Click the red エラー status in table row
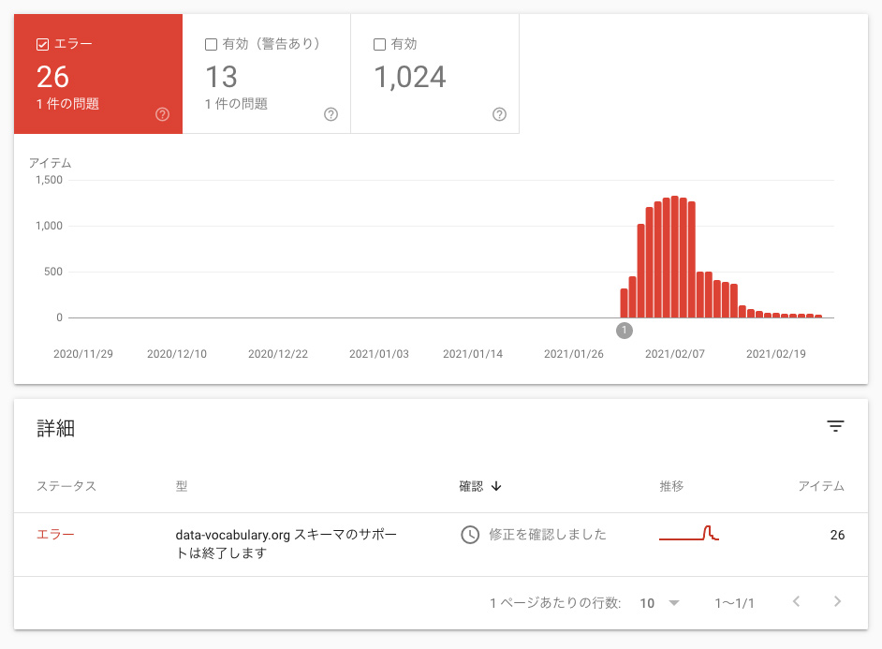Viewport: 882px width, 649px height. (x=55, y=534)
